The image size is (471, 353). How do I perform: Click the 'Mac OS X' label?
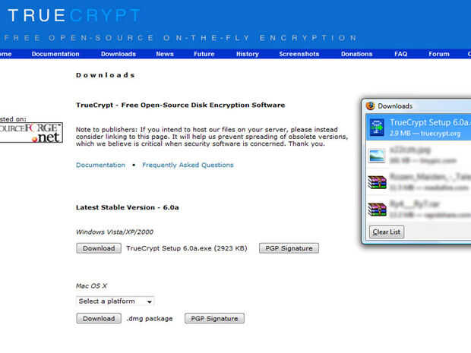(x=91, y=285)
